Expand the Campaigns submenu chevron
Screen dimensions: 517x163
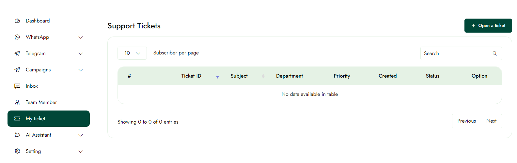(x=81, y=70)
